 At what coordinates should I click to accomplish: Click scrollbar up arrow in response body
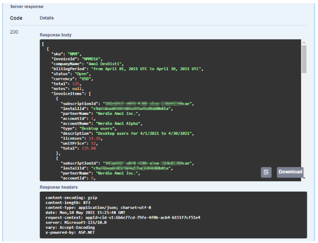304,43
